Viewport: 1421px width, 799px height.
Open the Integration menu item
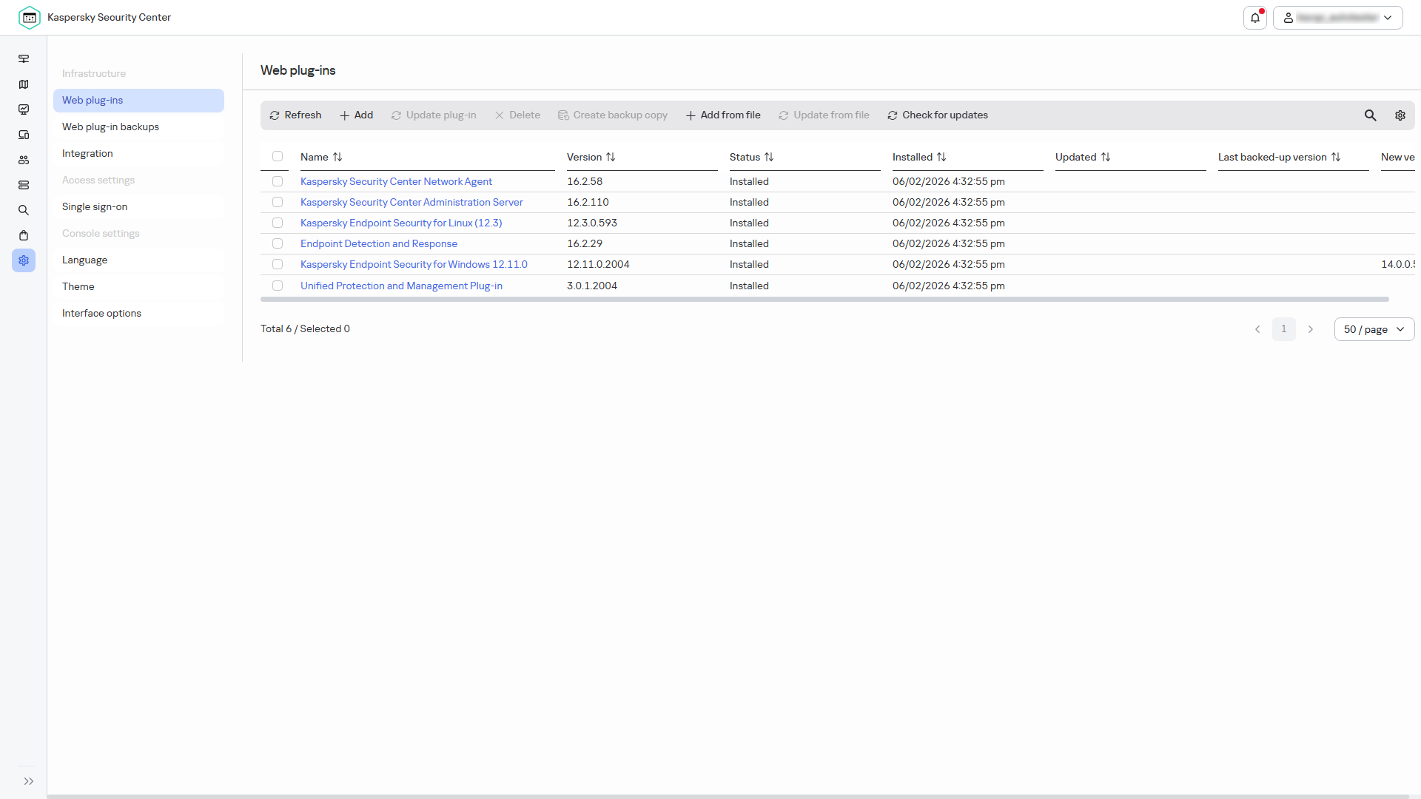(138, 154)
